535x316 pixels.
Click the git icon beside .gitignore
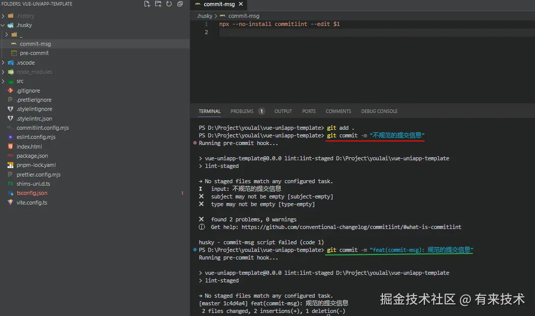10,91
